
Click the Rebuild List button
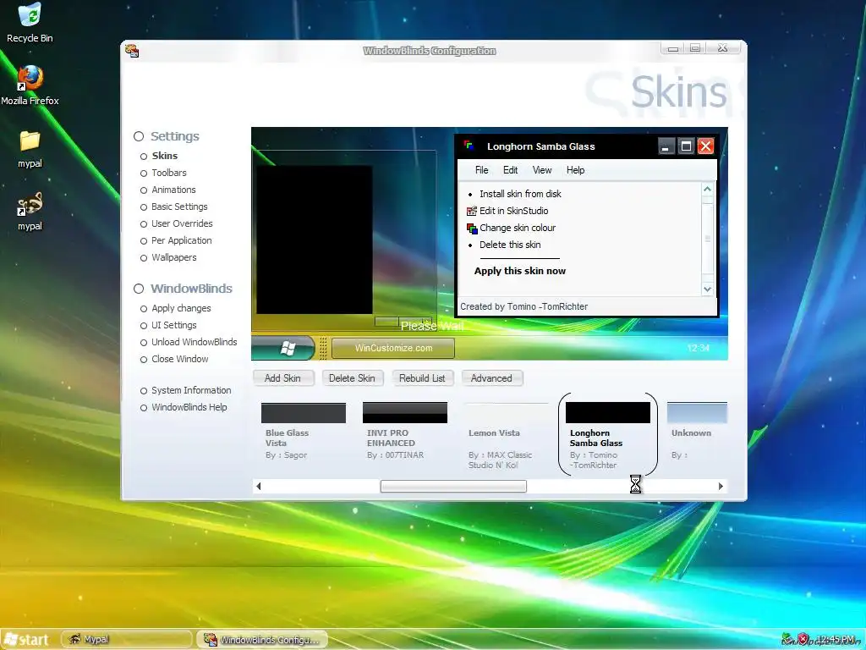pos(422,378)
